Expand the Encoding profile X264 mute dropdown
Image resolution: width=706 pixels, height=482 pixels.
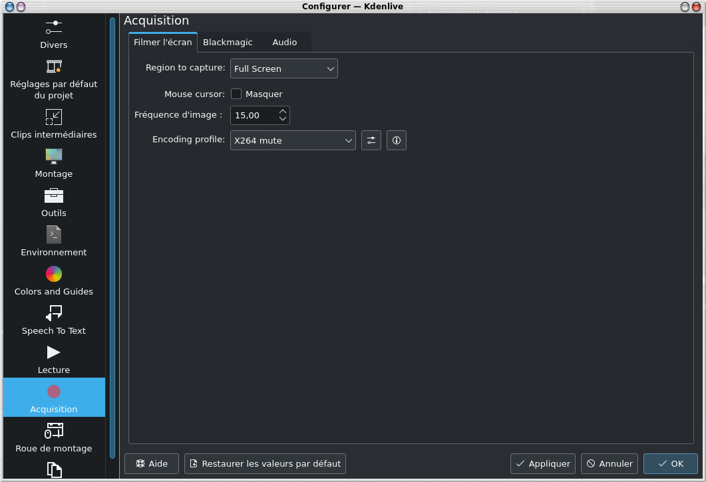293,140
